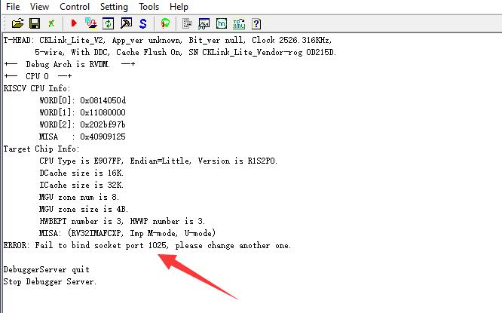Click the hammer window toolbar icon

coord(126,23)
